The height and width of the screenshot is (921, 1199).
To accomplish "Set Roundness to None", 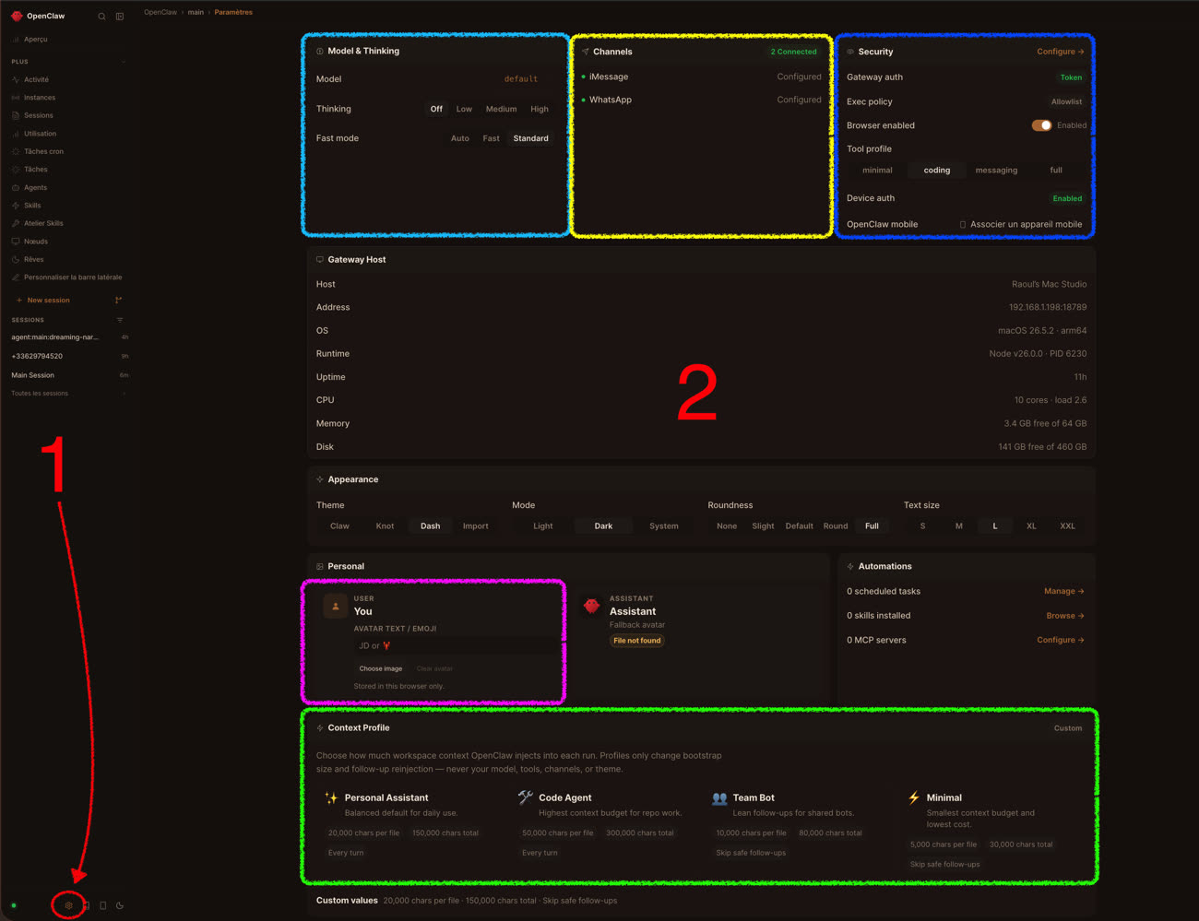I will (727, 526).
